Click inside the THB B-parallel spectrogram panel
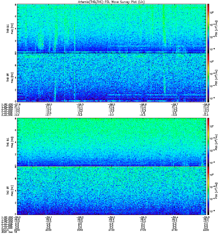The height and width of the screenshot is (234, 220). [112, 78]
